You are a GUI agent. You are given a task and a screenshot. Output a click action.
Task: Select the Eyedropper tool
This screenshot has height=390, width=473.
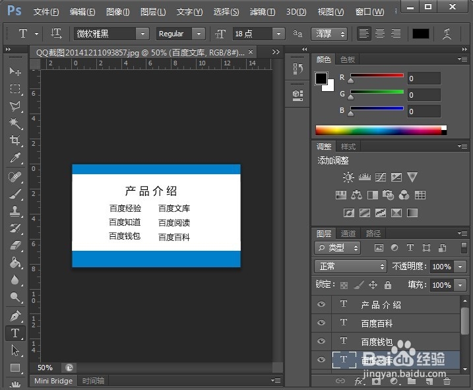[15, 158]
